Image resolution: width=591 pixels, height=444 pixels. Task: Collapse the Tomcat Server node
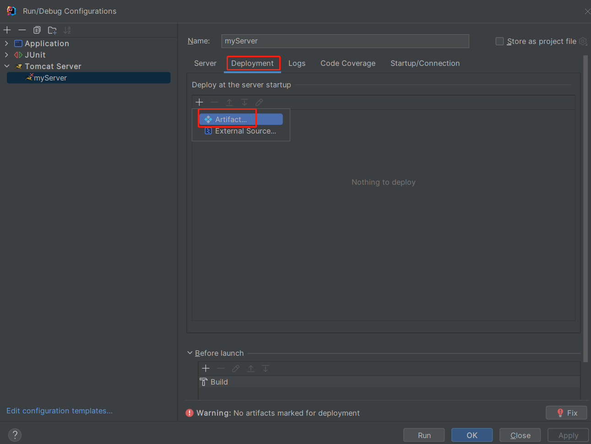(x=6, y=66)
